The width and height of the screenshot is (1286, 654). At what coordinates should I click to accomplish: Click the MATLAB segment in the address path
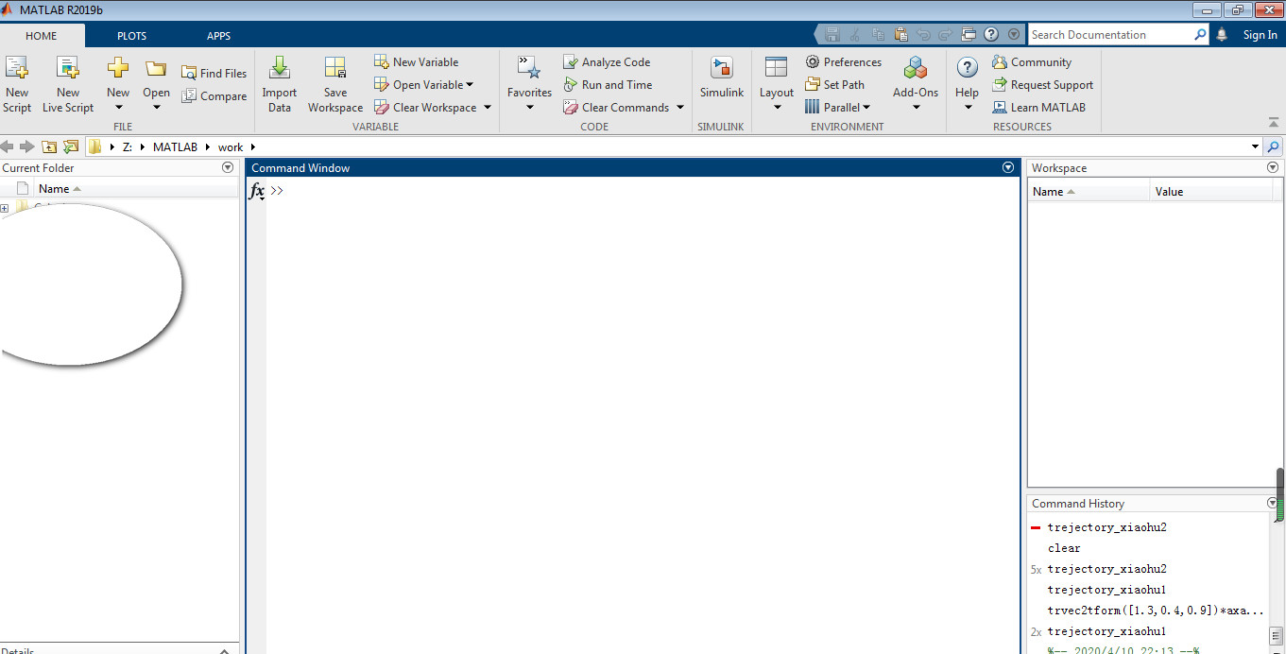[175, 147]
